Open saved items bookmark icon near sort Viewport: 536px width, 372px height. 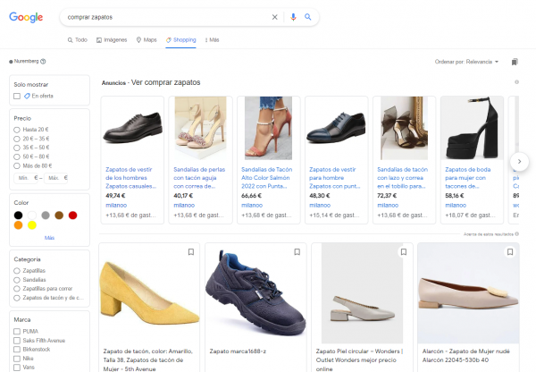pyautogui.click(x=515, y=62)
